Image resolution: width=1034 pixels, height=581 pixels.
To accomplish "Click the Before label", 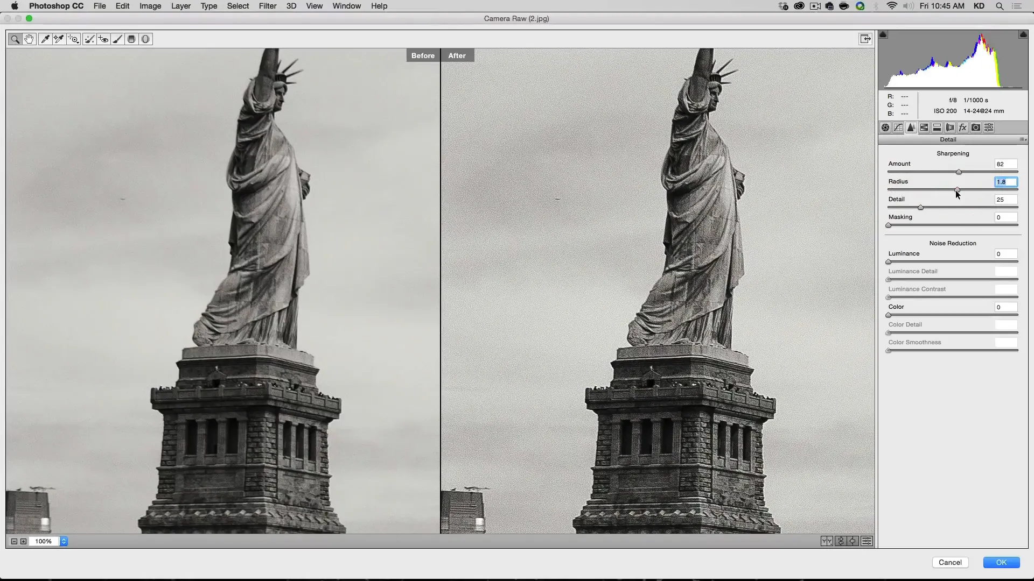I will tap(423, 55).
